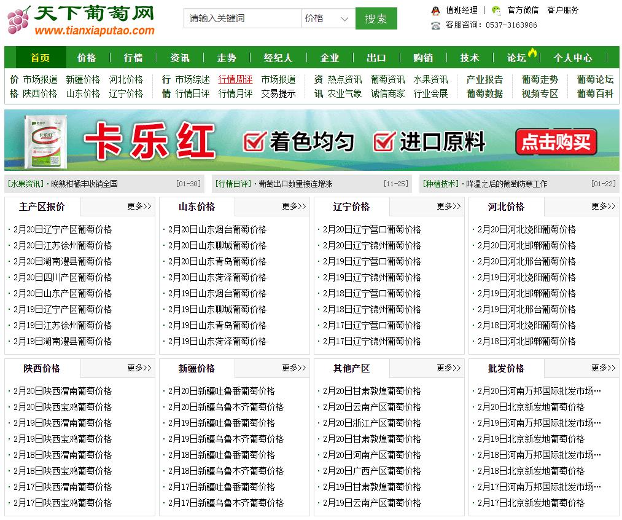The height and width of the screenshot is (520, 622).
Task: Click the telephone icon beside 客服咨询
Action: coord(435,26)
